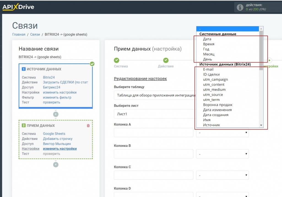
Task: Open the Загрузить СДЕЛКИ action link
Action: (66, 82)
